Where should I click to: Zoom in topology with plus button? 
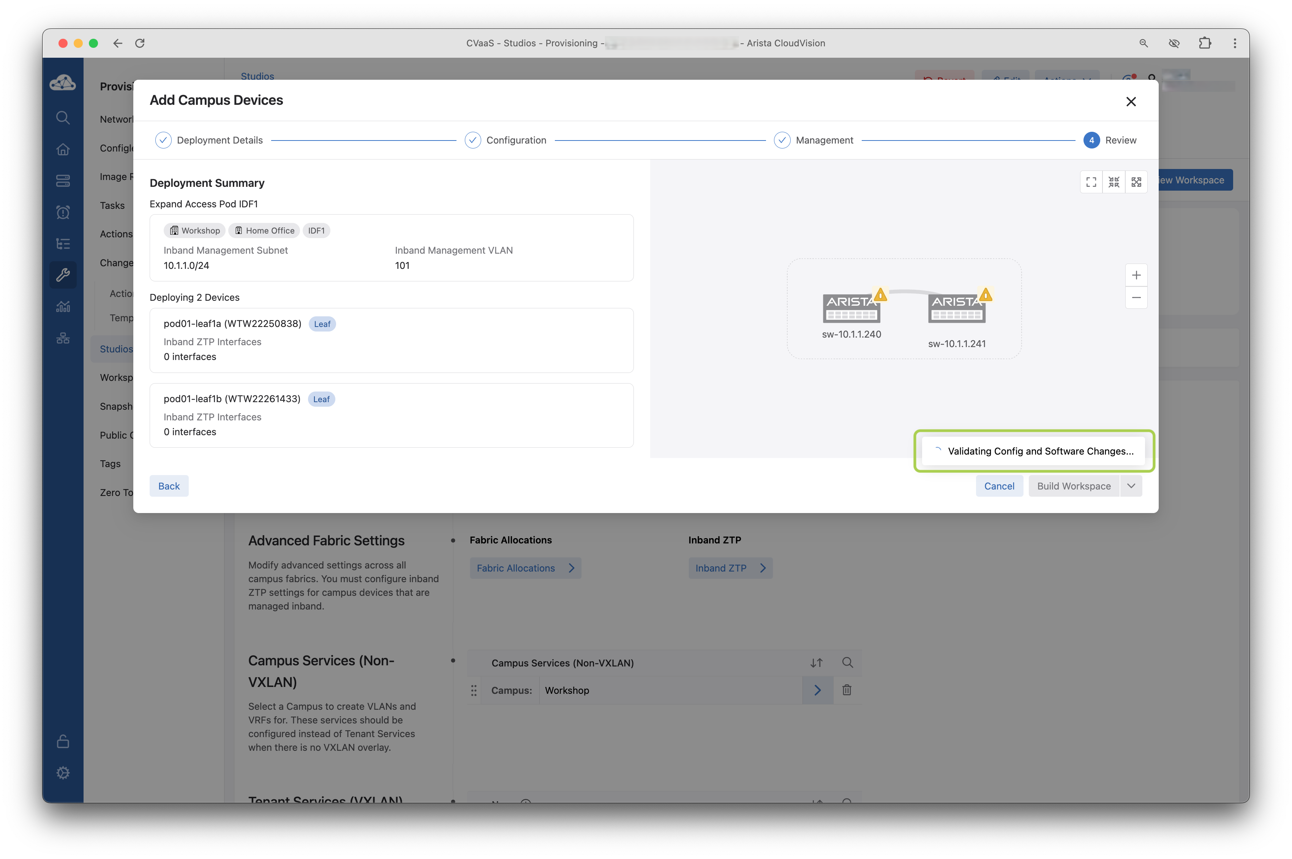pos(1136,275)
